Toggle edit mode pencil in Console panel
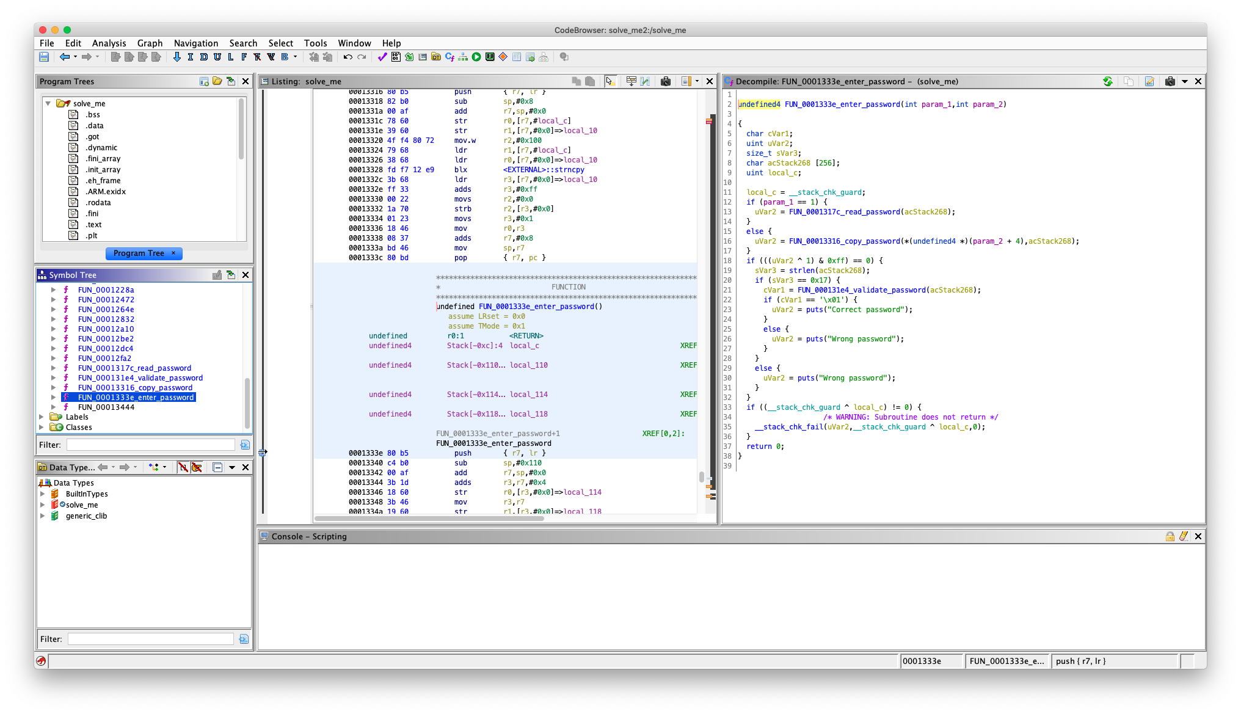 [1185, 536]
